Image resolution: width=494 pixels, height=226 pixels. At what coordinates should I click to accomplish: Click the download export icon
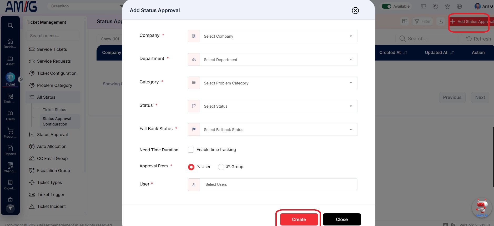(x=441, y=21)
